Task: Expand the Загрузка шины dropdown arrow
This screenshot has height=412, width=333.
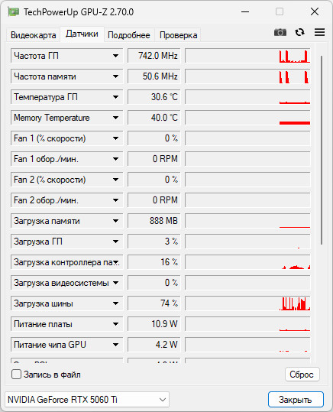Action: click(115, 303)
